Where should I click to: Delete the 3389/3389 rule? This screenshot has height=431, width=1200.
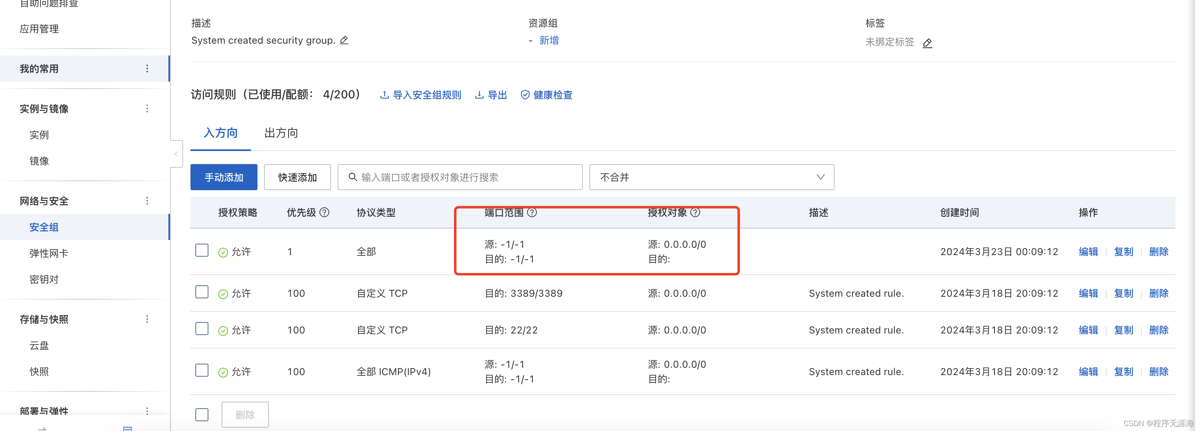(1159, 293)
